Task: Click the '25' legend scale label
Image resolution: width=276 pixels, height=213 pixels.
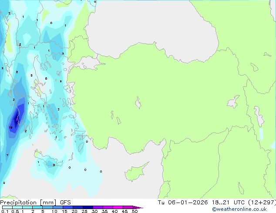Action: [x=84, y=211]
